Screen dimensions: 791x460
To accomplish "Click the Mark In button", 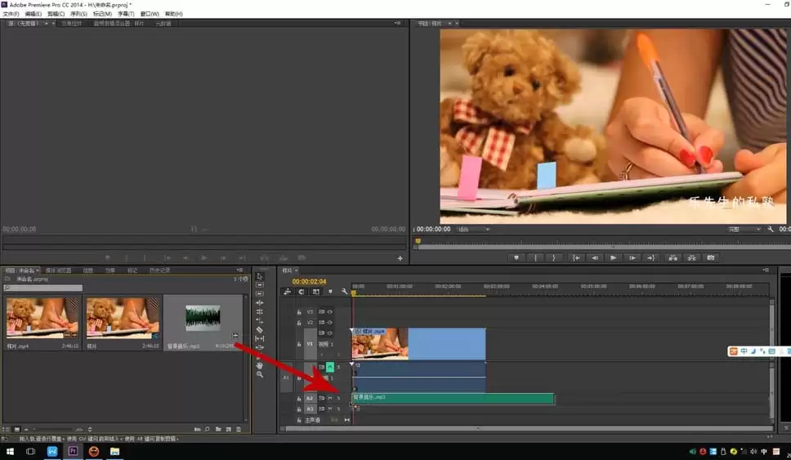I will tap(535, 258).
